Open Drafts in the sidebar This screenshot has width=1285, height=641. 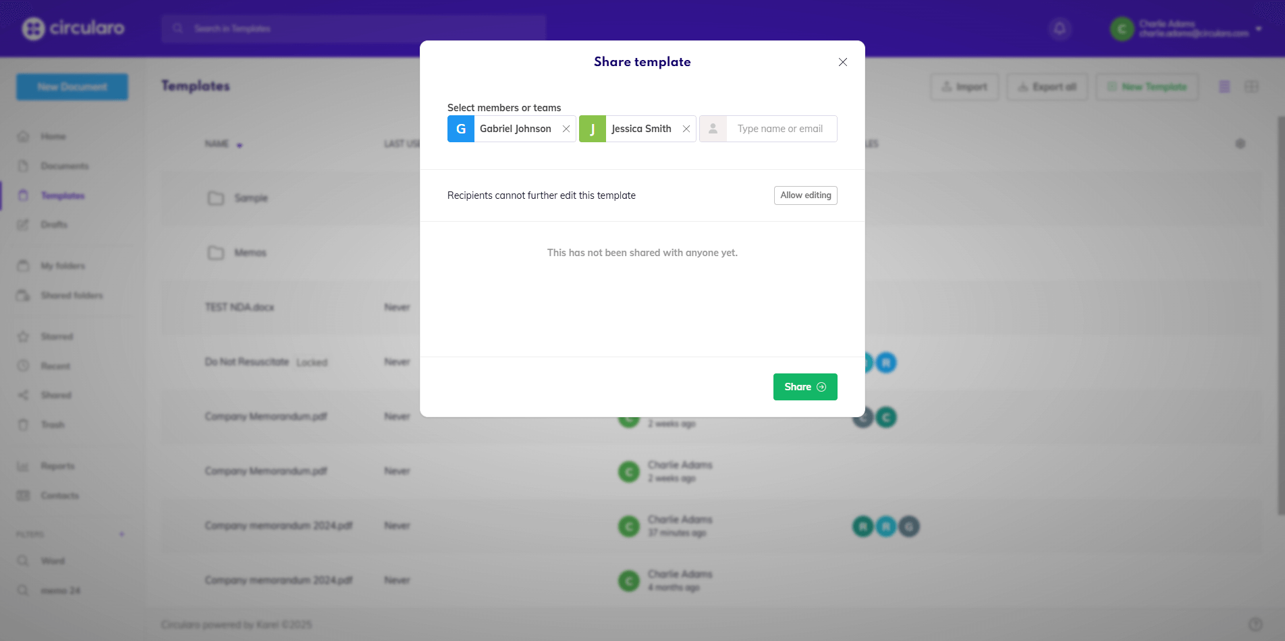(54, 224)
